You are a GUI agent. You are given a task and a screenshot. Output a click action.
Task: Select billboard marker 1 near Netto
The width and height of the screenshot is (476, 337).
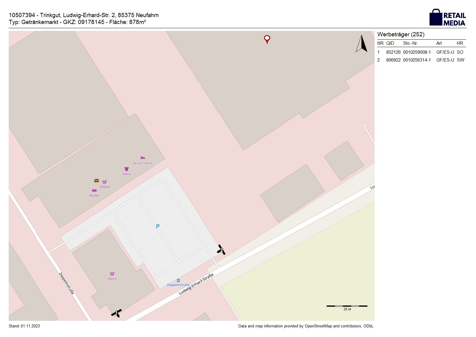[x=116, y=313]
